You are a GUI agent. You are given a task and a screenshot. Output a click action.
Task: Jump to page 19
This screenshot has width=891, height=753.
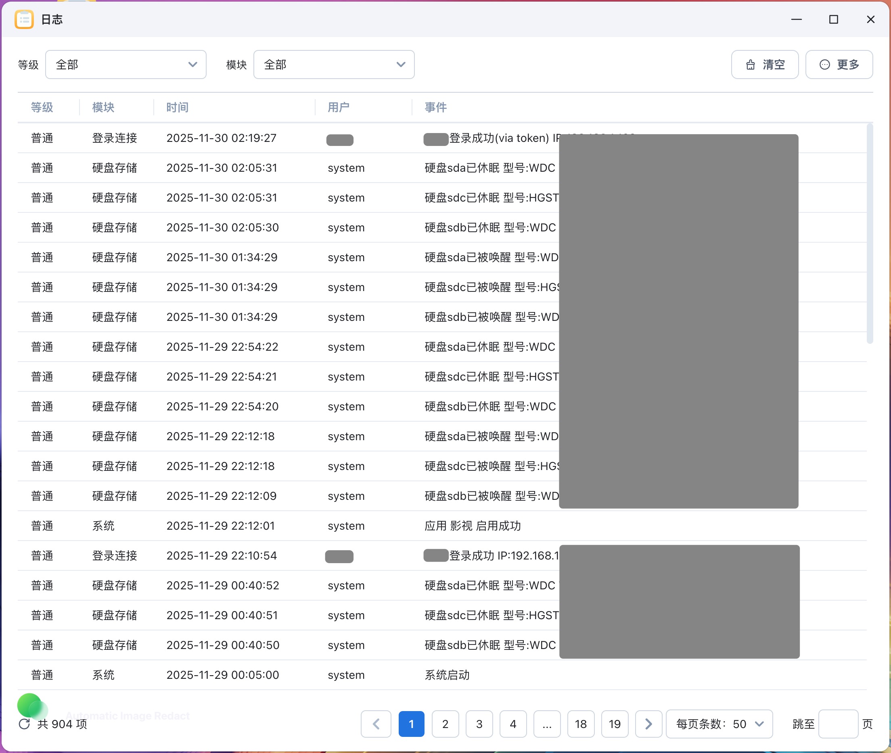(614, 724)
